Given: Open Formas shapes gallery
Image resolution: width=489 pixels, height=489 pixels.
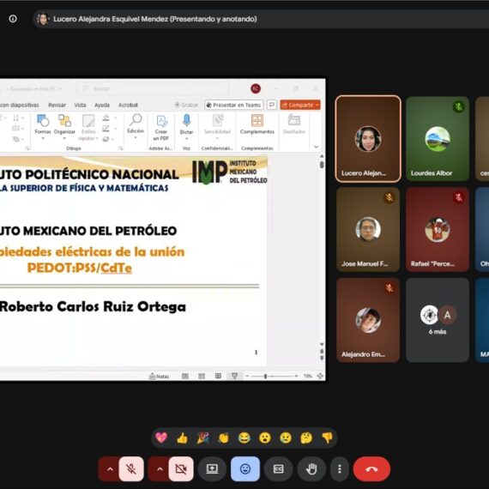Looking at the screenshot, I should point(43,127).
